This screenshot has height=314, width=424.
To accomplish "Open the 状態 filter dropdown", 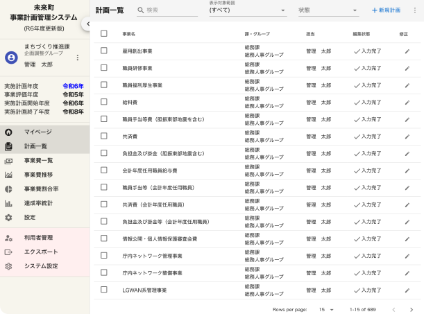I will click(x=328, y=10).
